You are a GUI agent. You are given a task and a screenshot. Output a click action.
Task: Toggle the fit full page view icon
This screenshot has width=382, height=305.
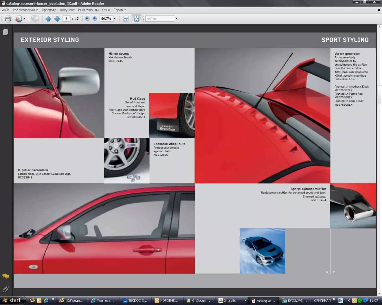pyautogui.click(x=136, y=19)
